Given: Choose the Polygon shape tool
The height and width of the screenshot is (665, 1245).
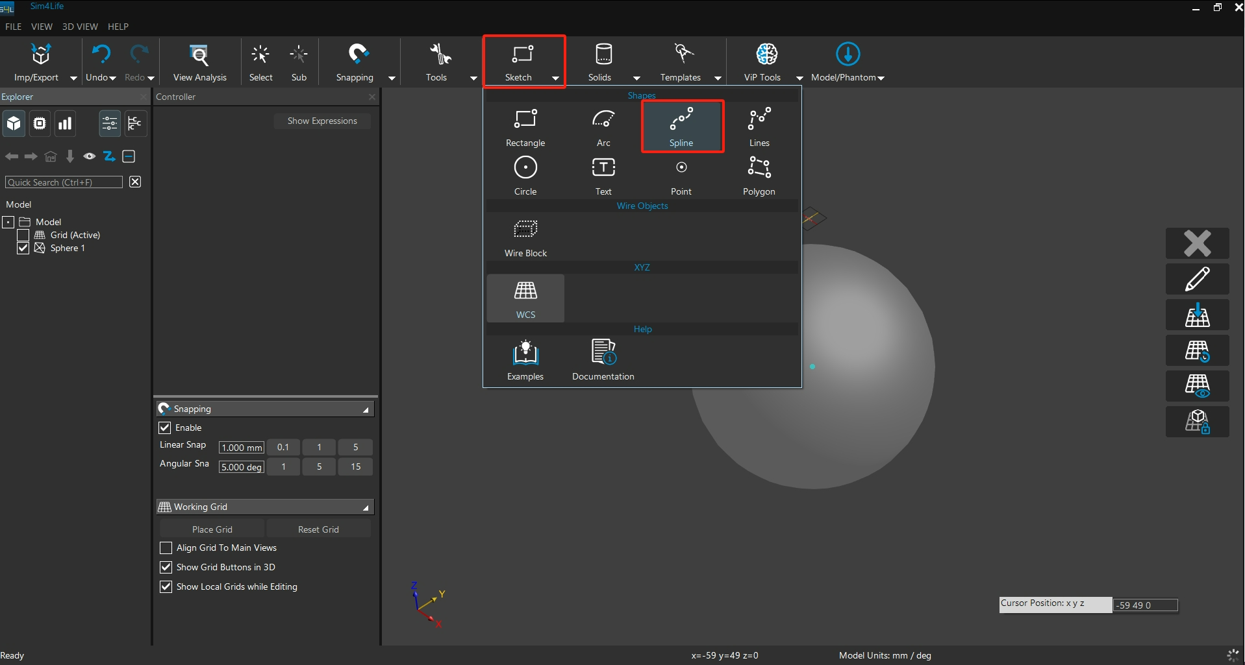Looking at the screenshot, I should click(759, 175).
